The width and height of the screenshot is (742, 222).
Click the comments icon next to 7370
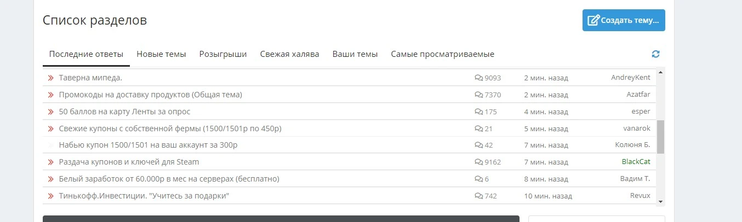[478, 95]
